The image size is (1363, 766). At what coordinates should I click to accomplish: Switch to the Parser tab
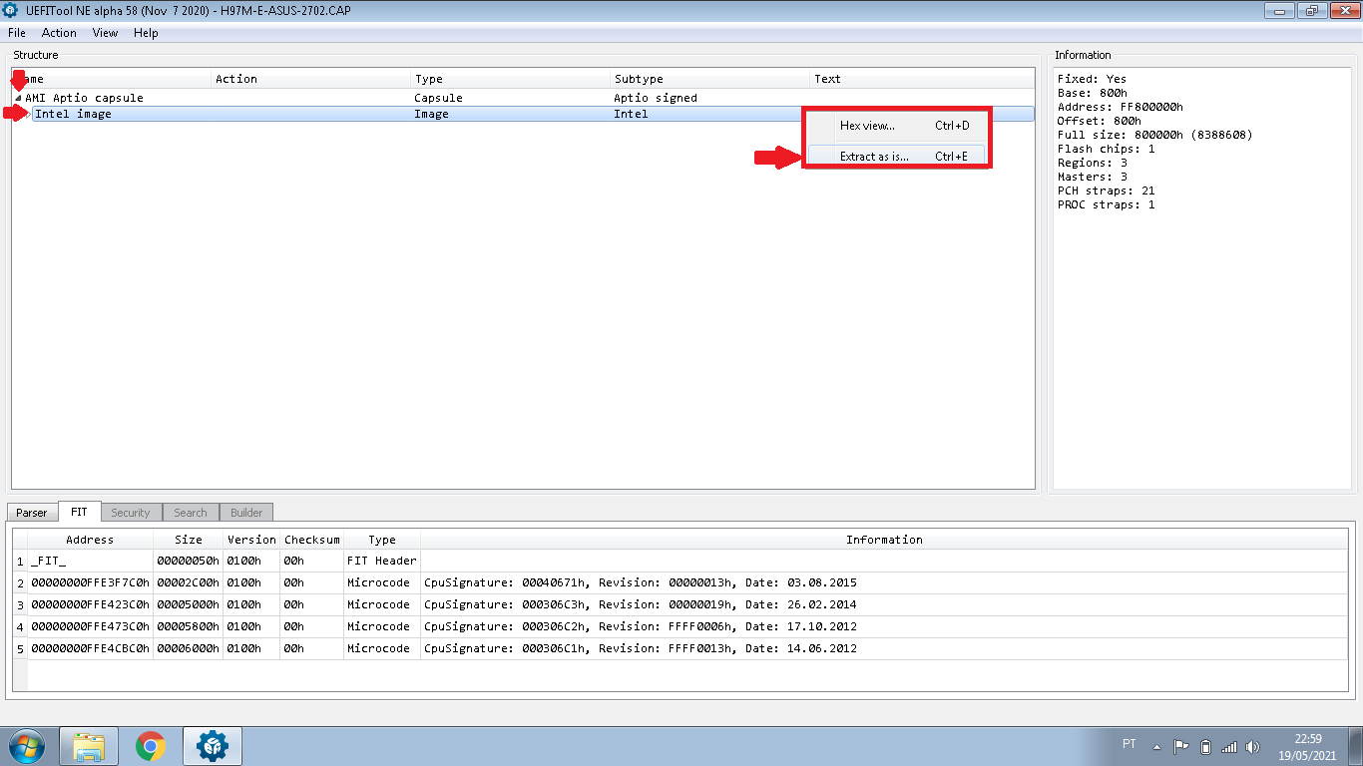click(32, 513)
